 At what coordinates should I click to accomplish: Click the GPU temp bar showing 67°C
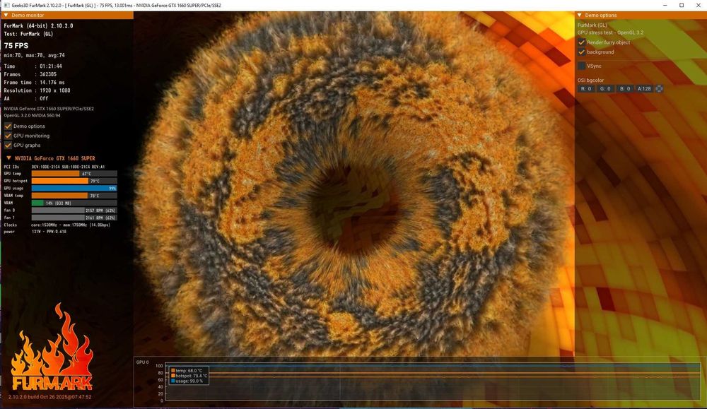74,174
